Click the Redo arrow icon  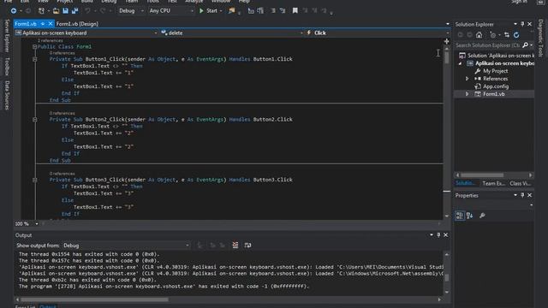pos(103,11)
